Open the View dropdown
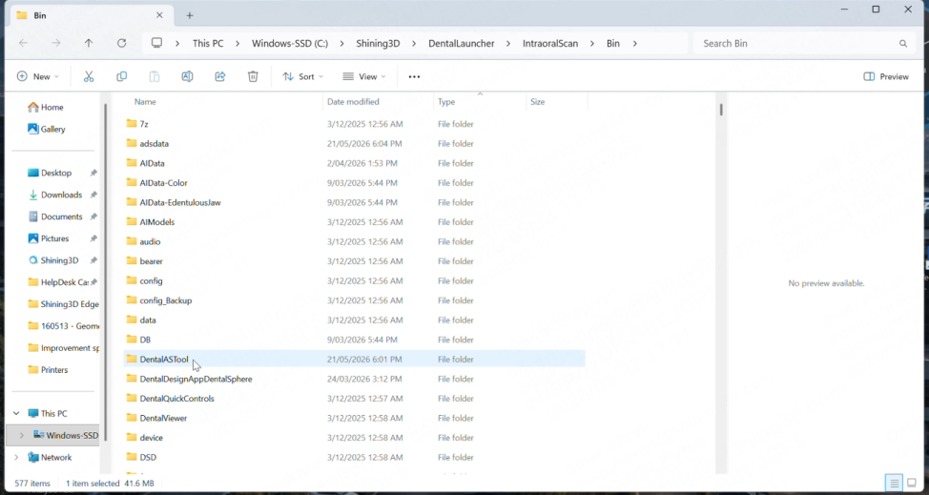Screen dimensions: 929x495 click(x=364, y=76)
